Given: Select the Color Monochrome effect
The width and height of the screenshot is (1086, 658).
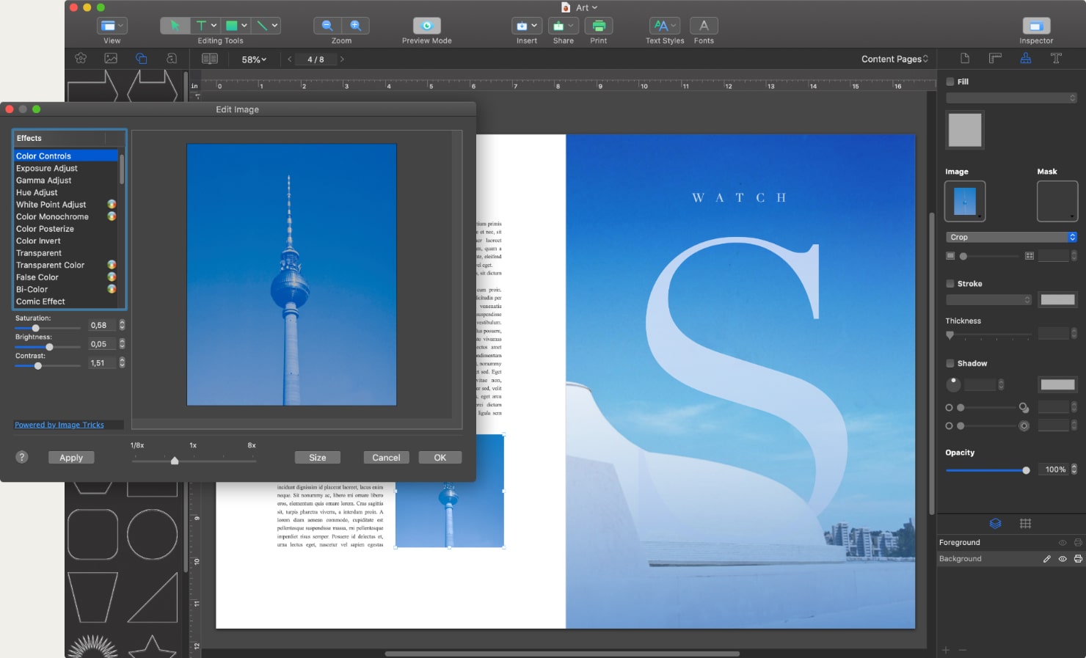Looking at the screenshot, I should pos(52,216).
